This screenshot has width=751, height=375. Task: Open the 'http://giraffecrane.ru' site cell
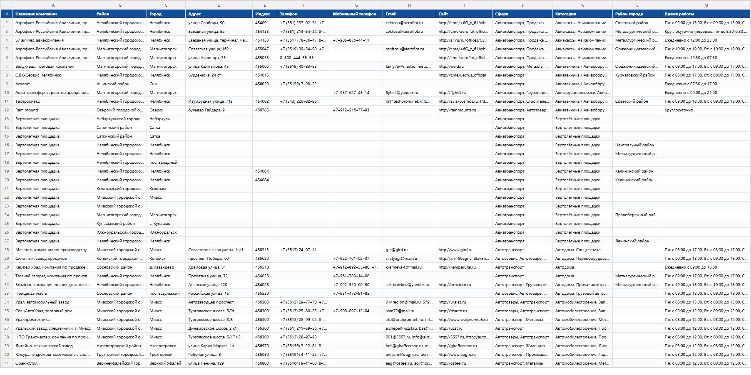[464, 345]
